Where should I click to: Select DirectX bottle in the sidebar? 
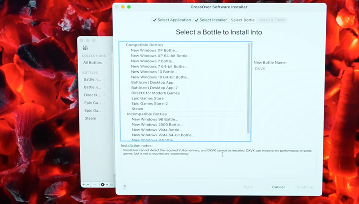(x=92, y=95)
